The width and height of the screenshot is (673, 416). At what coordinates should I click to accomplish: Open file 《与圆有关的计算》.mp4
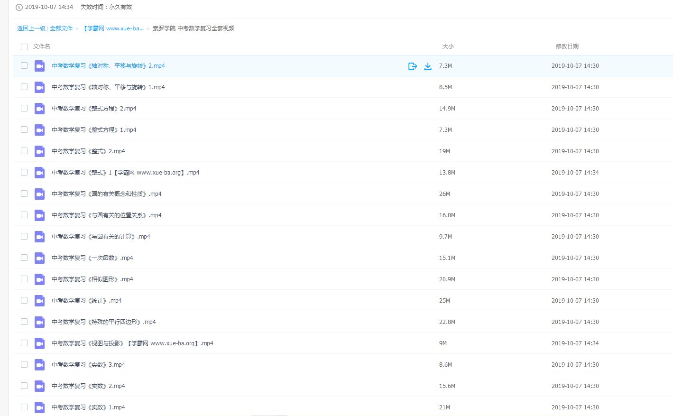click(101, 237)
